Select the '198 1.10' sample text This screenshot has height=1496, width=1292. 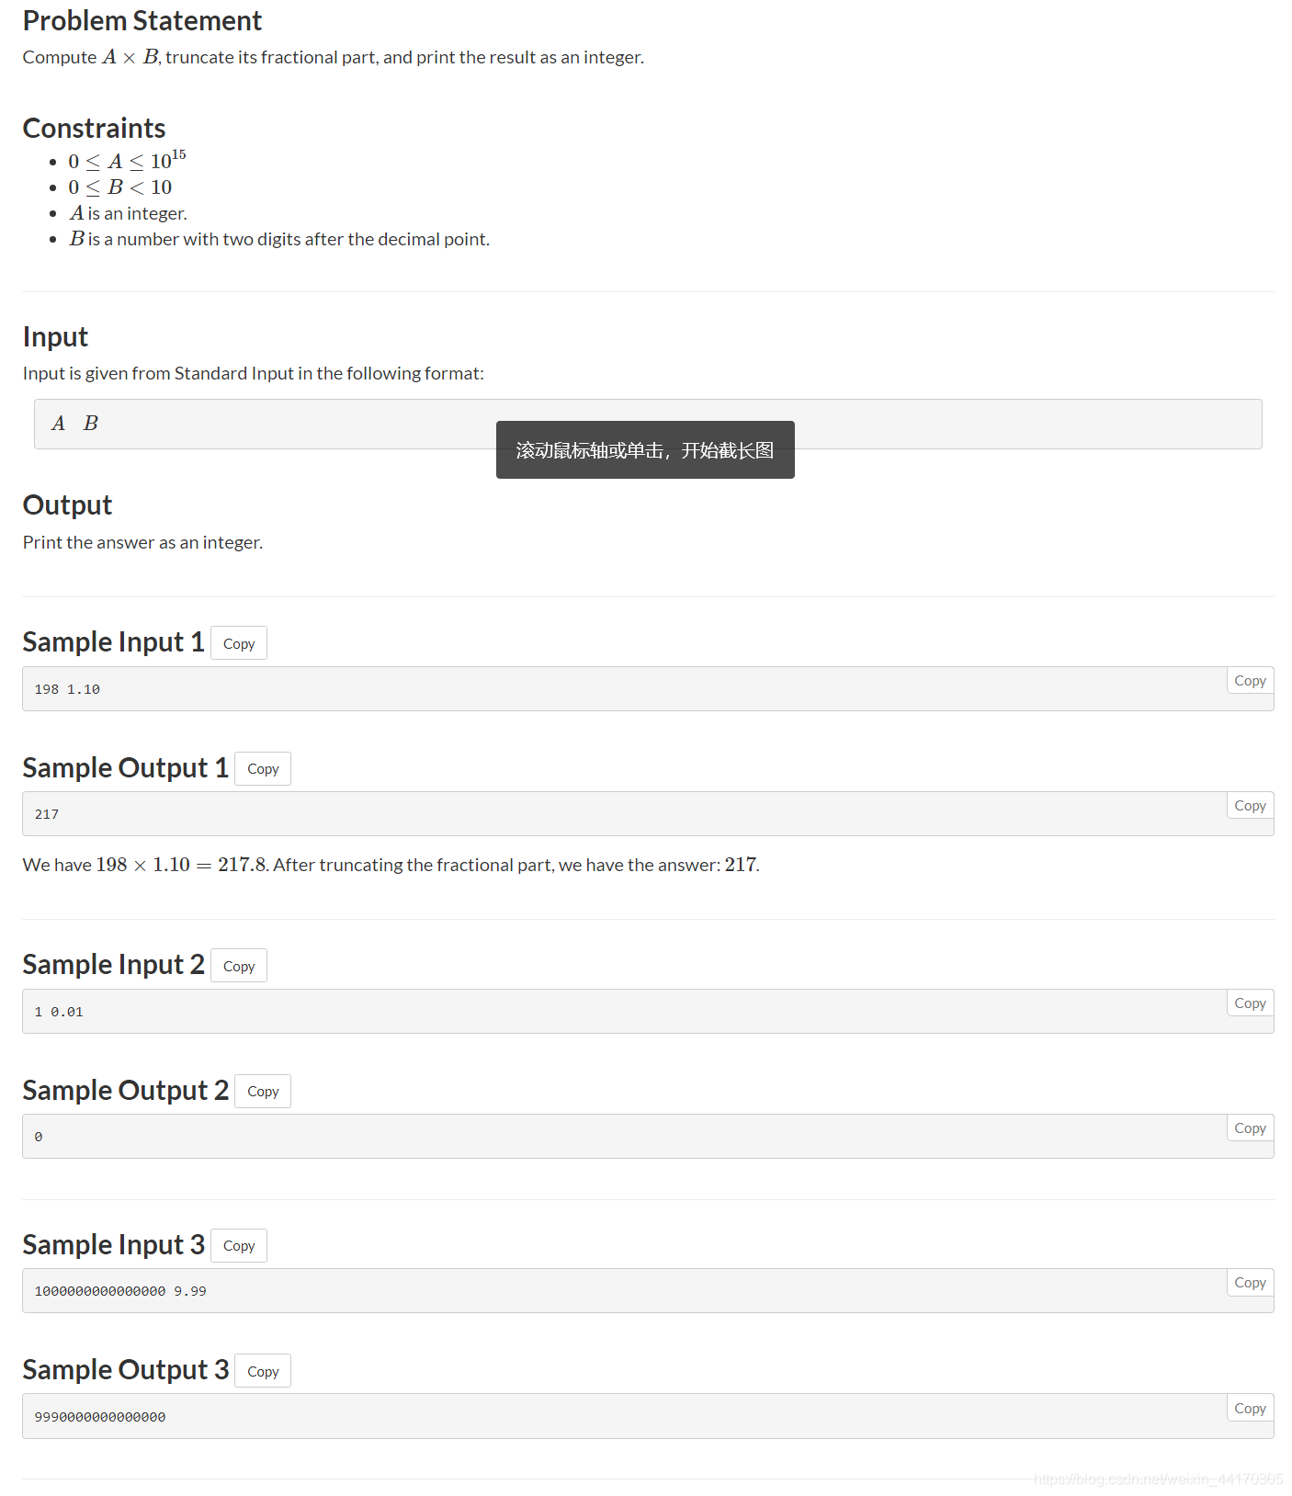(x=67, y=689)
